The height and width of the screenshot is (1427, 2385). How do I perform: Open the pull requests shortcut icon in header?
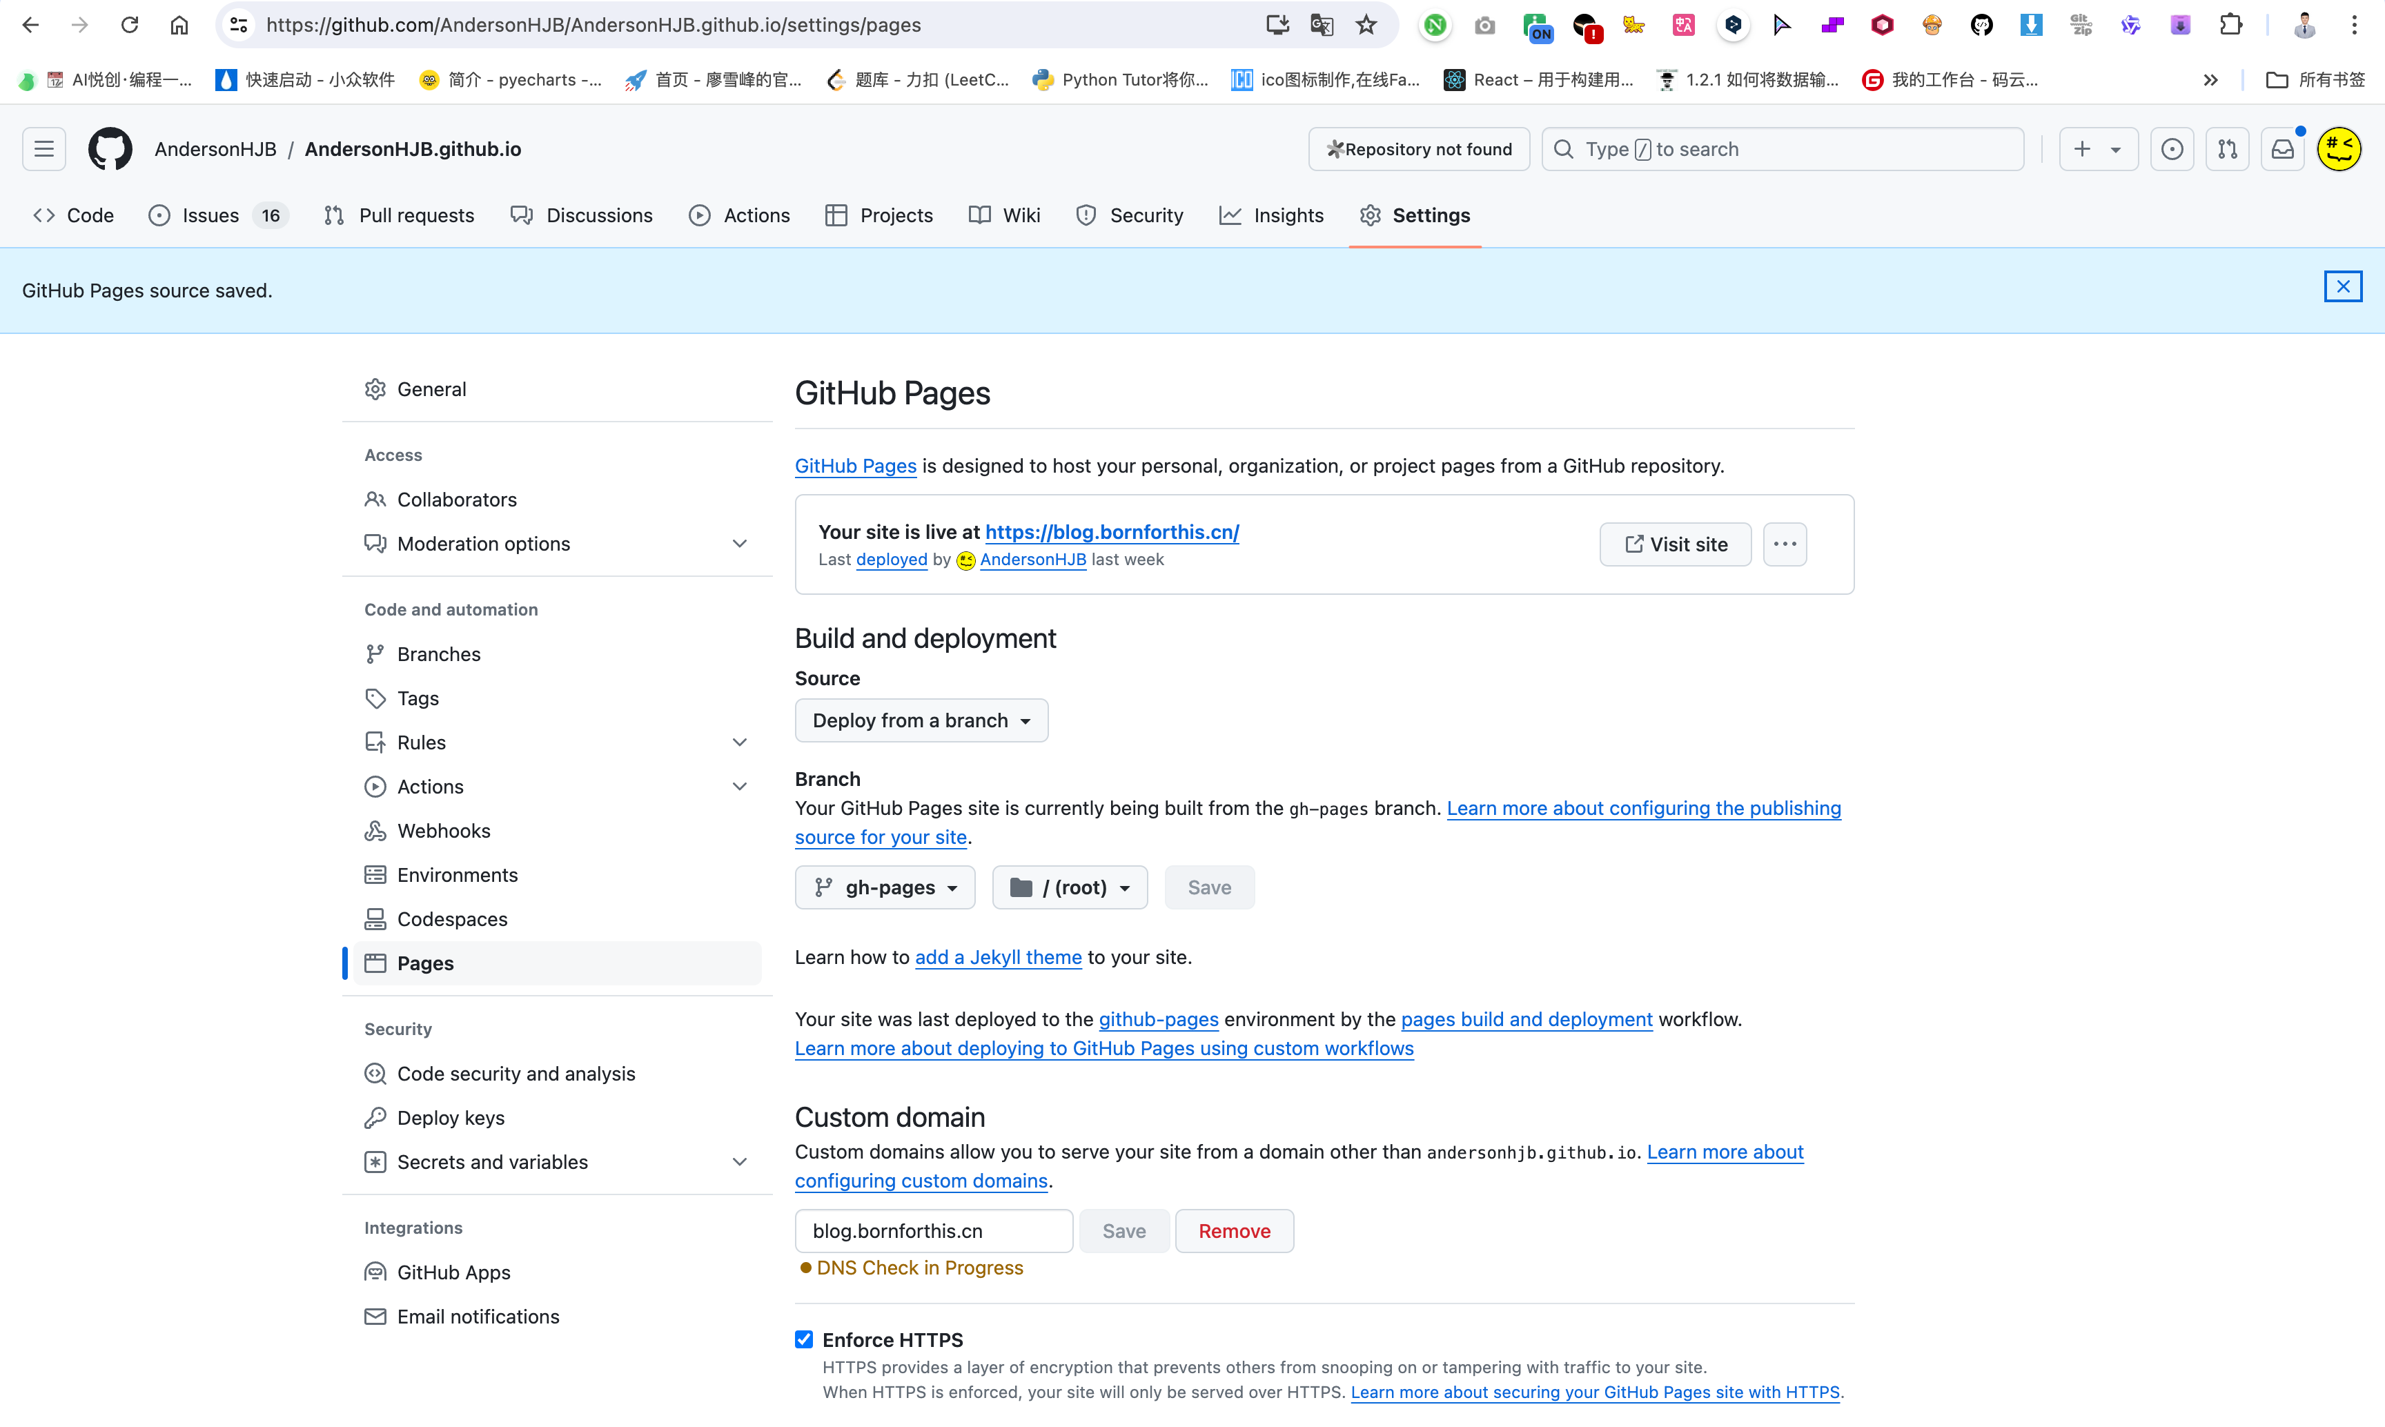(2227, 149)
